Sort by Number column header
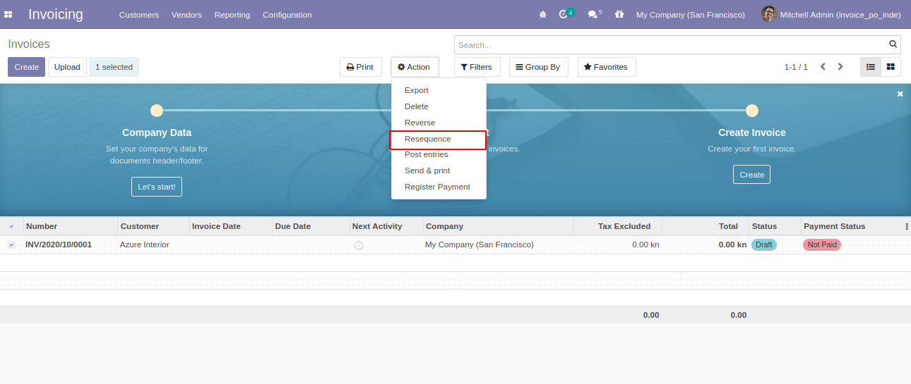 coord(70,226)
